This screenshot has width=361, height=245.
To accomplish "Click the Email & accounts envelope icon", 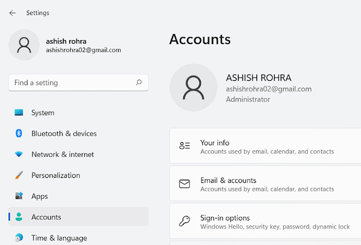I will [185, 184].
